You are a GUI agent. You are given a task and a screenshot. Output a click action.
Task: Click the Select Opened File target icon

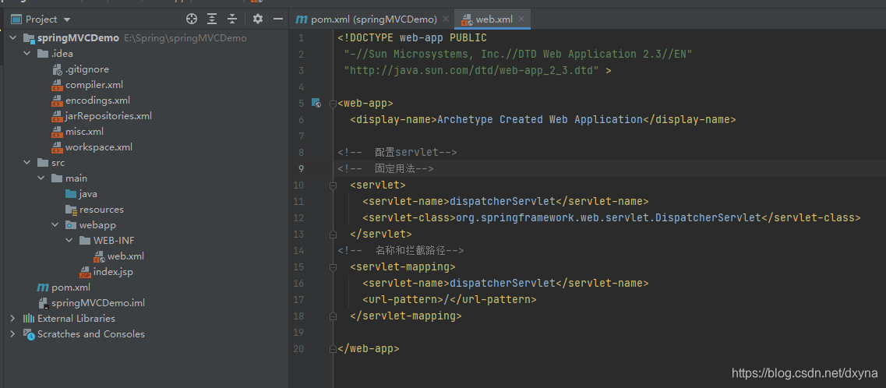pos(192,19)
